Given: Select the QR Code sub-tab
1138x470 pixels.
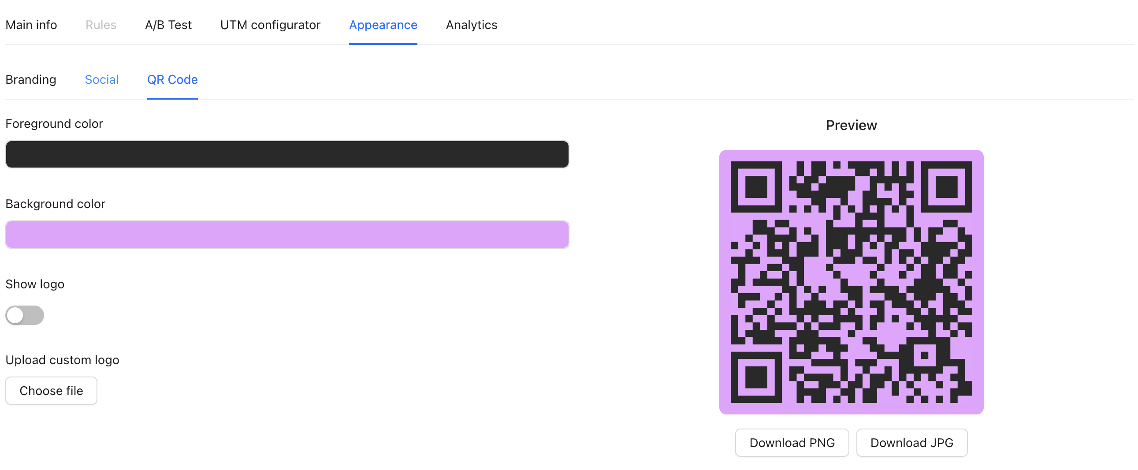Looking at the screenshot, I should coord(172,79).
